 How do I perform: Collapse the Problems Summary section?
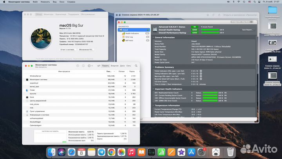pos(154,67)
